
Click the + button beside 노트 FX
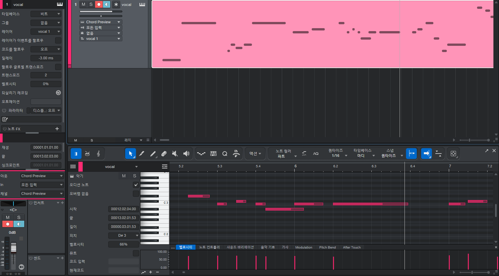coord(57,129)
